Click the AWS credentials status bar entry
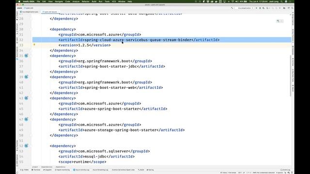This screenshot has width=310, height=174. [x=263, y=173]
